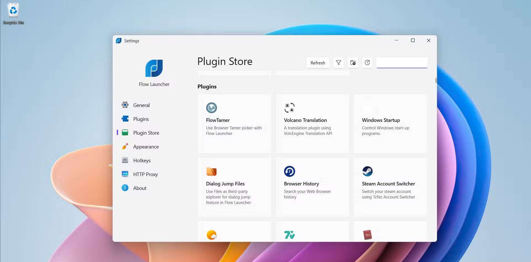Open the HTTP Proxy monitor icon

[x=125, y=174]
